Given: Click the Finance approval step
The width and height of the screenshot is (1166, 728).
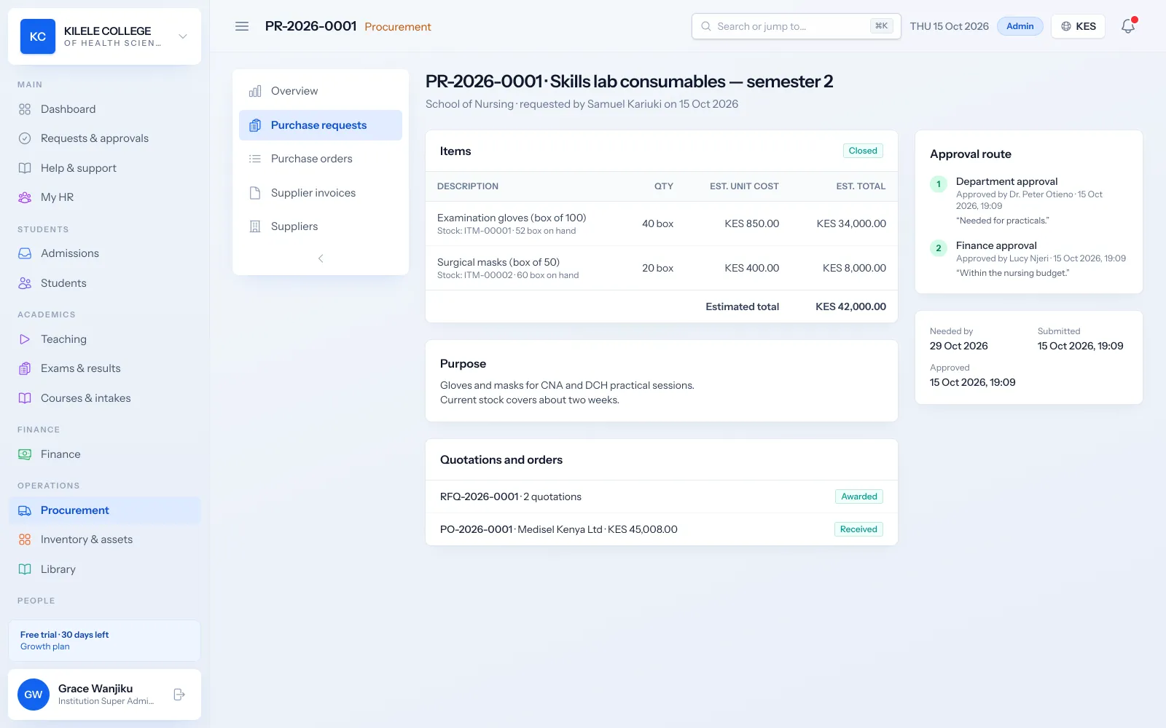Looking at the screenshot, I should pyautogui.click(x=1029, y=258).
